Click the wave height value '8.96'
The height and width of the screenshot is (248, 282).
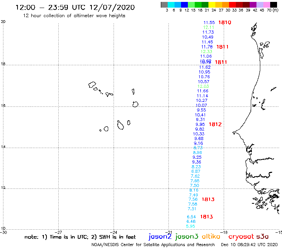197,153
